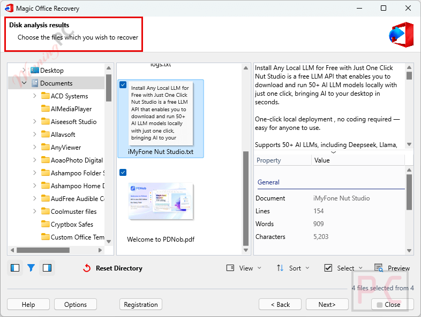421x317 pixels.
Task: Click the View layout icon
Action: pyautogui.click(x=230, y=268)
